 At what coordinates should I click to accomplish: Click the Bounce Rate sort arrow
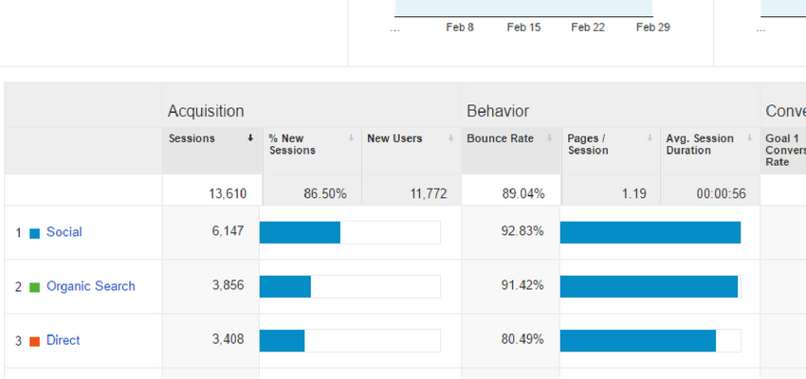[549, 138]
